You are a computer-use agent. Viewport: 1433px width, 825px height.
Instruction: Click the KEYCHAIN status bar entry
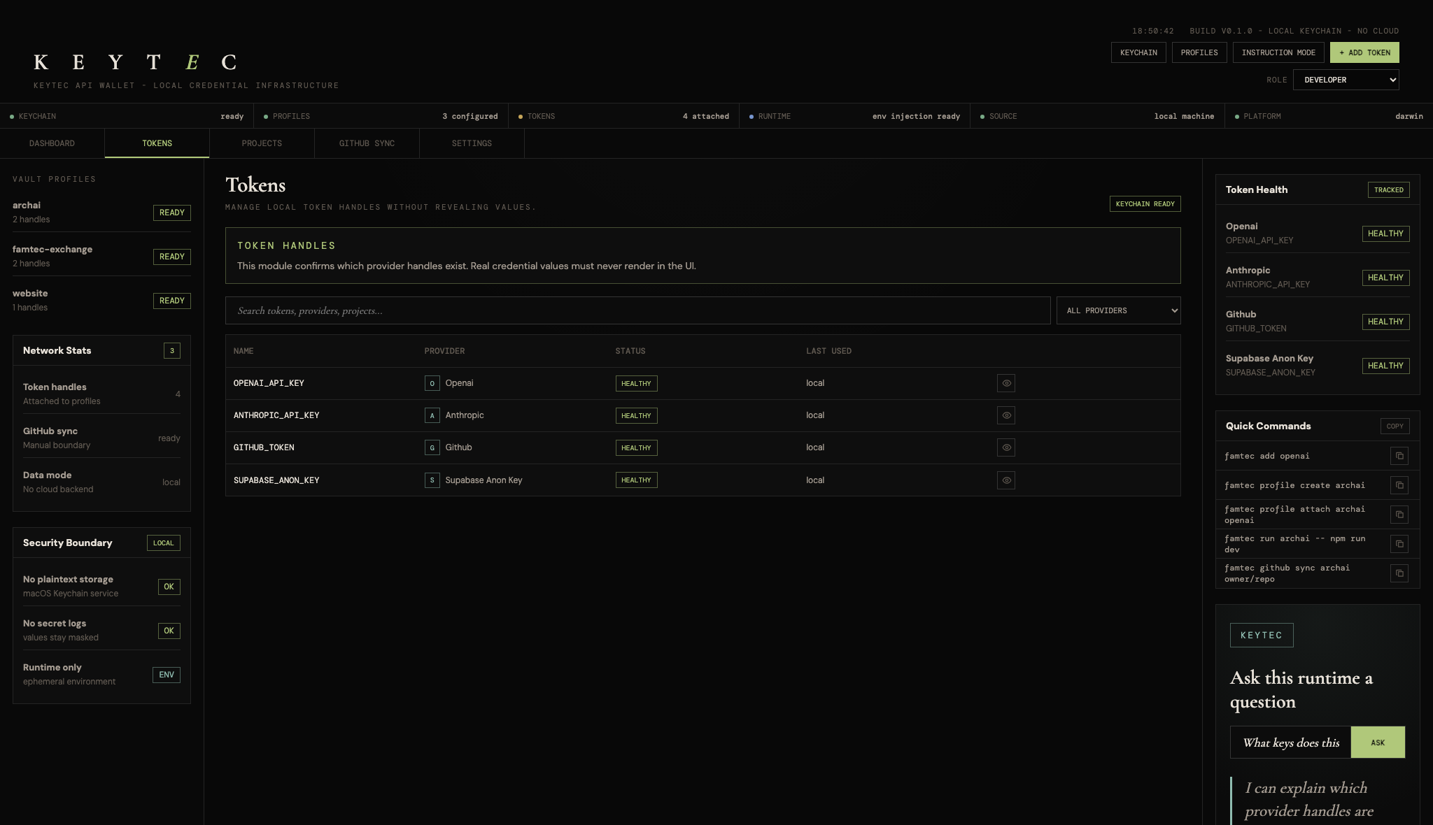point(127,116)
